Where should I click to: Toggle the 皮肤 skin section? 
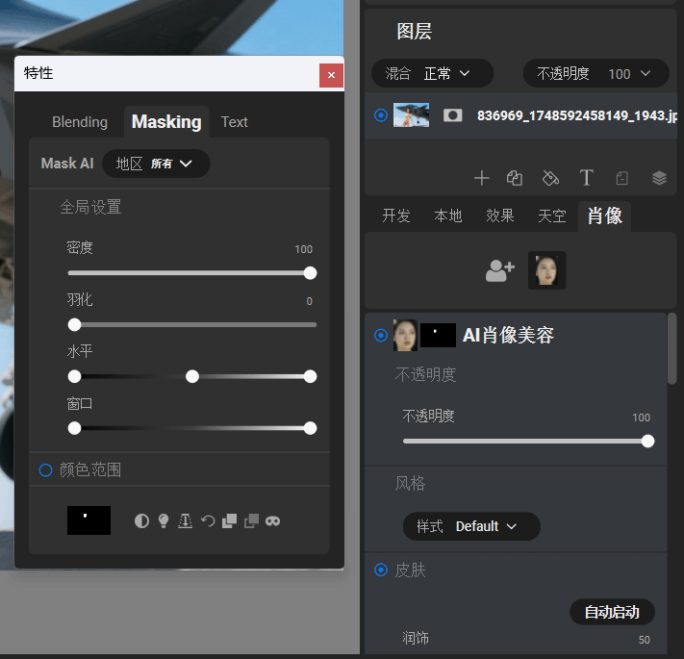coord(381,570)
